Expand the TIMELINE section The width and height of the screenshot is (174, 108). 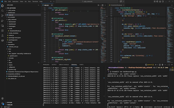pos(10,105)
